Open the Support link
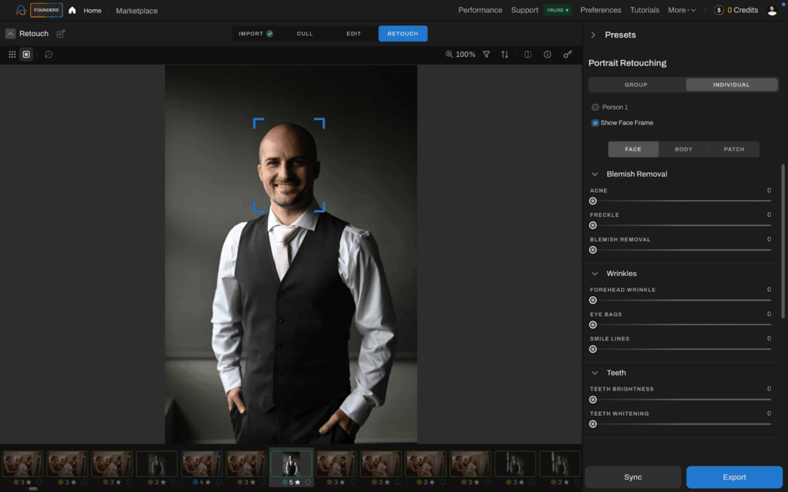 pyautogui.click(x=525, y=10)
